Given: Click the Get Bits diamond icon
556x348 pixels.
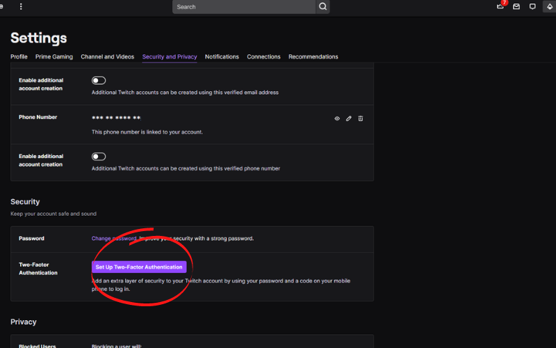Looking at the screenshot, I should 549,6.
